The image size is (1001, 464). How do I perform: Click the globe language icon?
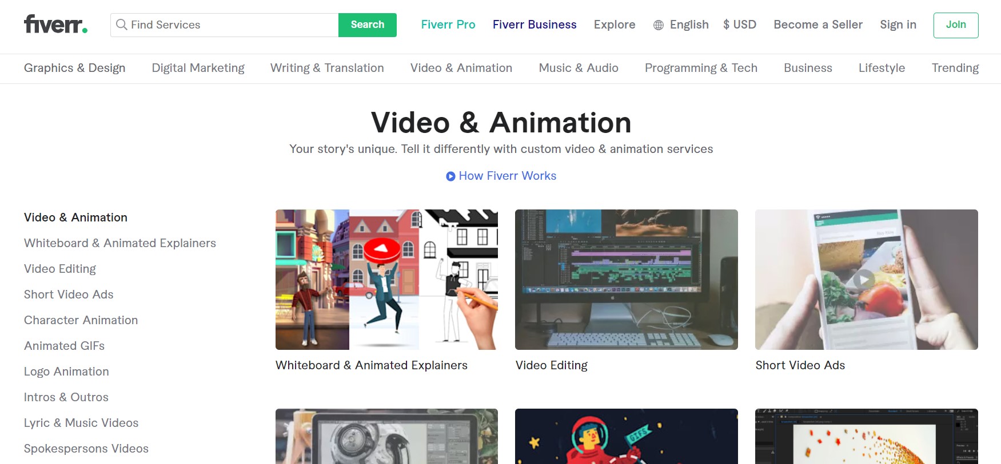659,25
